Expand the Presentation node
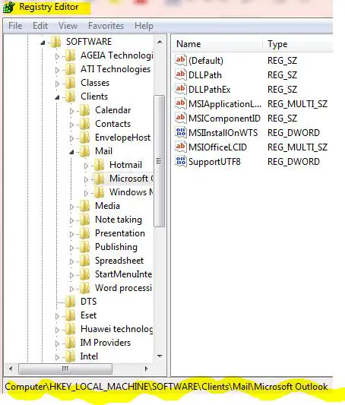 tap(71, 234)
